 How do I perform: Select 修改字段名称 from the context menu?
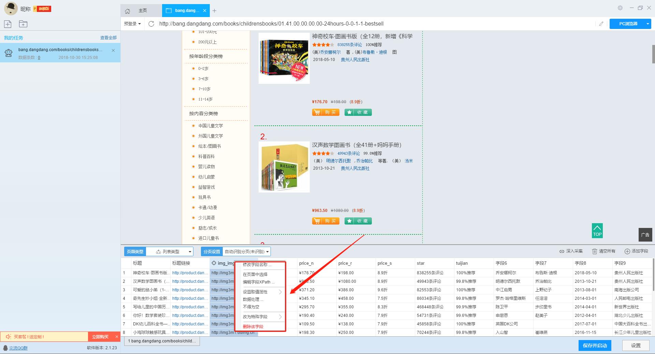coord(257,265)
